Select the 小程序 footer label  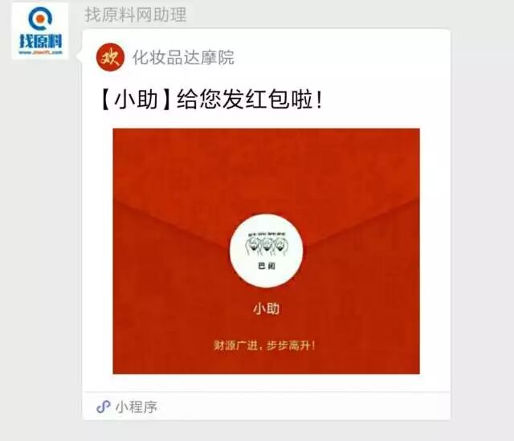click(x=137, y=407)
